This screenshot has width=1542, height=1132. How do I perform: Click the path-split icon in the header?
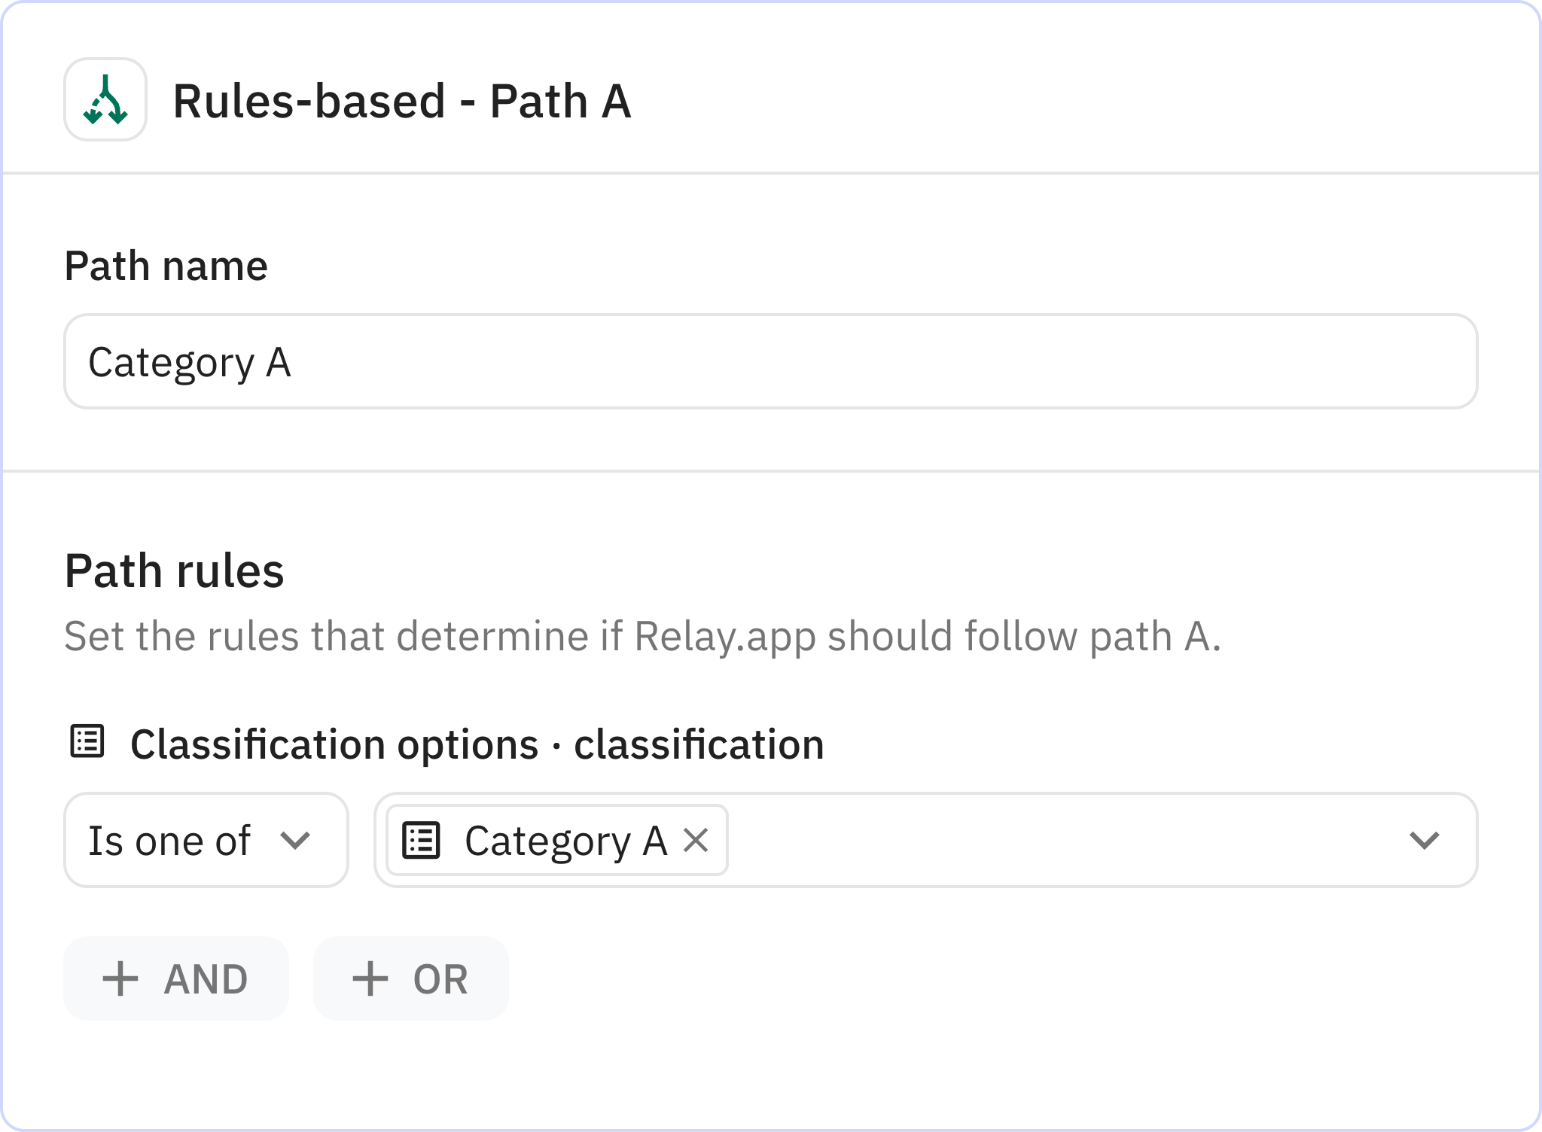click(x=105, y=99)
